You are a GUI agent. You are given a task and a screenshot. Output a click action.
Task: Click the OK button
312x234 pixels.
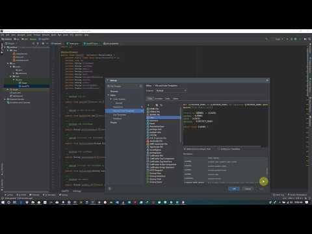(234, 189)
